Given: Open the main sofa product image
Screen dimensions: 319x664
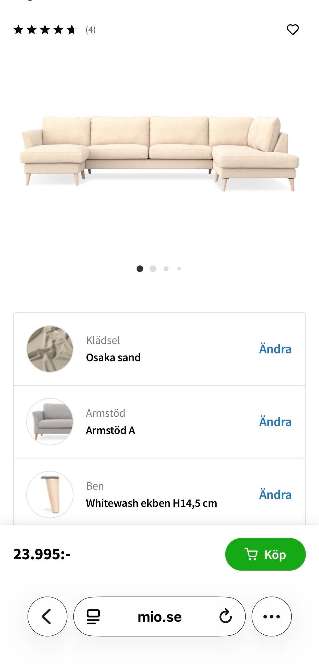Looking at the screenshot, I should (x=159, y=153).
